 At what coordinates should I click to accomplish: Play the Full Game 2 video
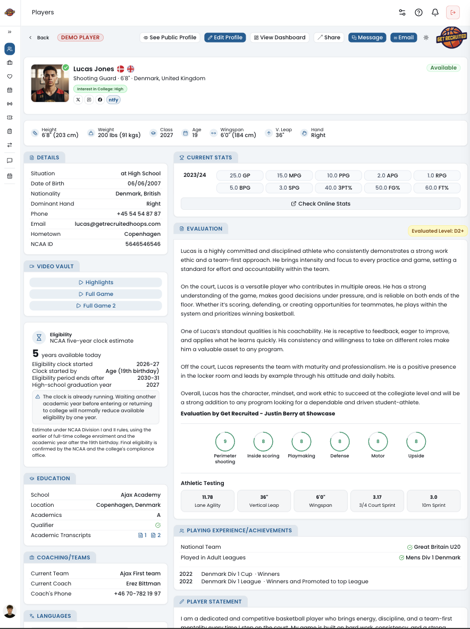coord(96,305)
